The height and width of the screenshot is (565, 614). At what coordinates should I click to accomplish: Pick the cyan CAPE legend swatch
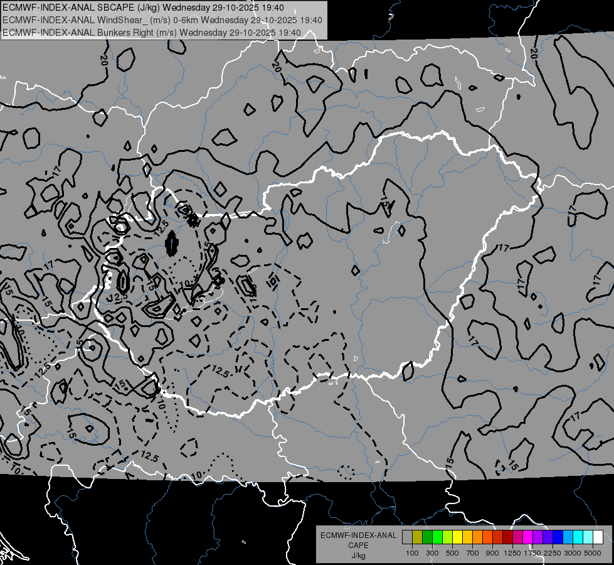578,537
